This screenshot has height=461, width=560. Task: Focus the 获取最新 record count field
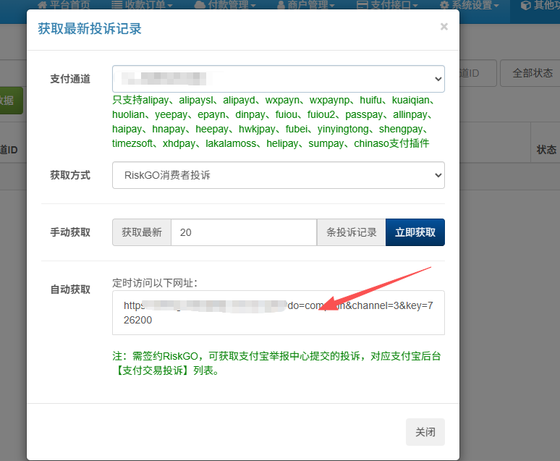(x=243, y=232)
